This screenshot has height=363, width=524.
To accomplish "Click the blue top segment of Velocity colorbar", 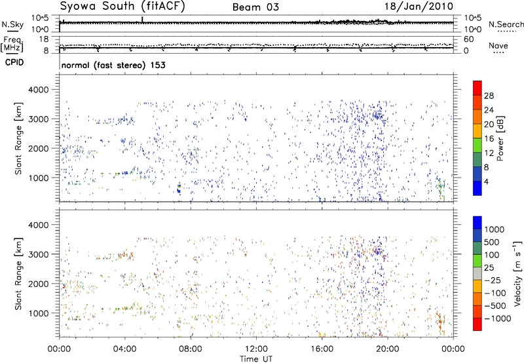I will pyautogui.click(x=477, y=223).
